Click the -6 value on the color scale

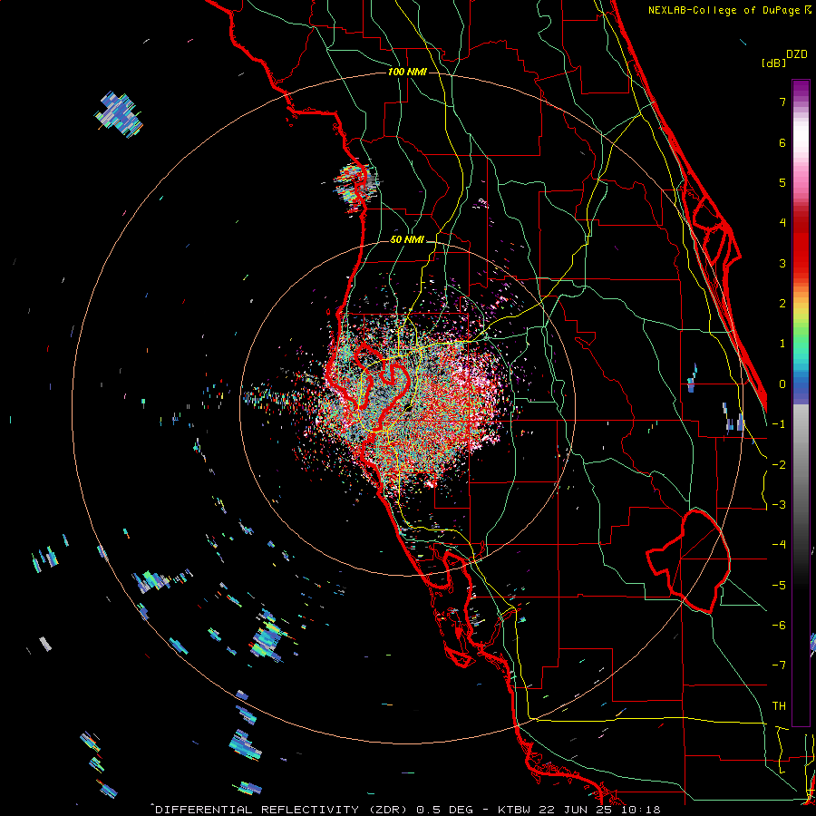[779, 626]
